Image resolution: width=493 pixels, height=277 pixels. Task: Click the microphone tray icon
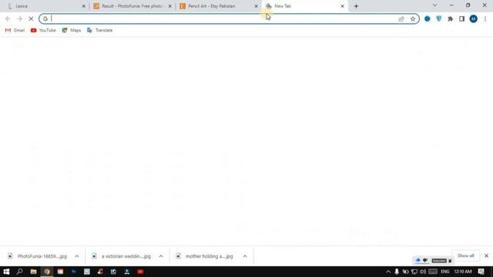tap(397, 272)
